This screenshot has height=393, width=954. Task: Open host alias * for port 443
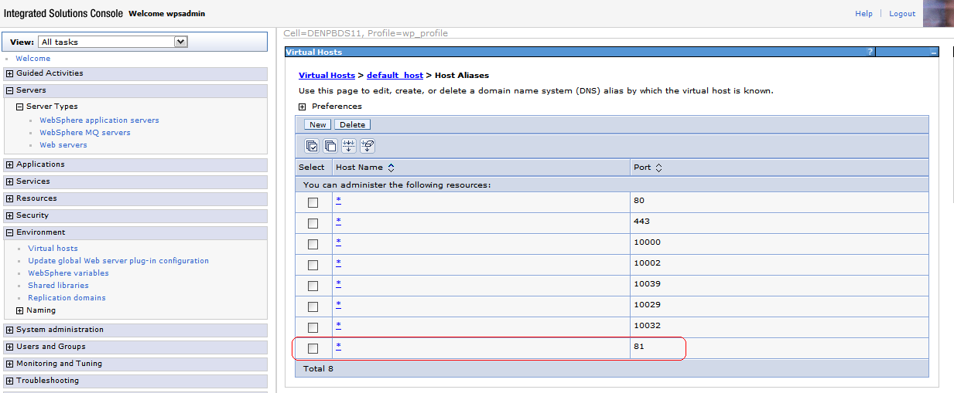[338, 221]
